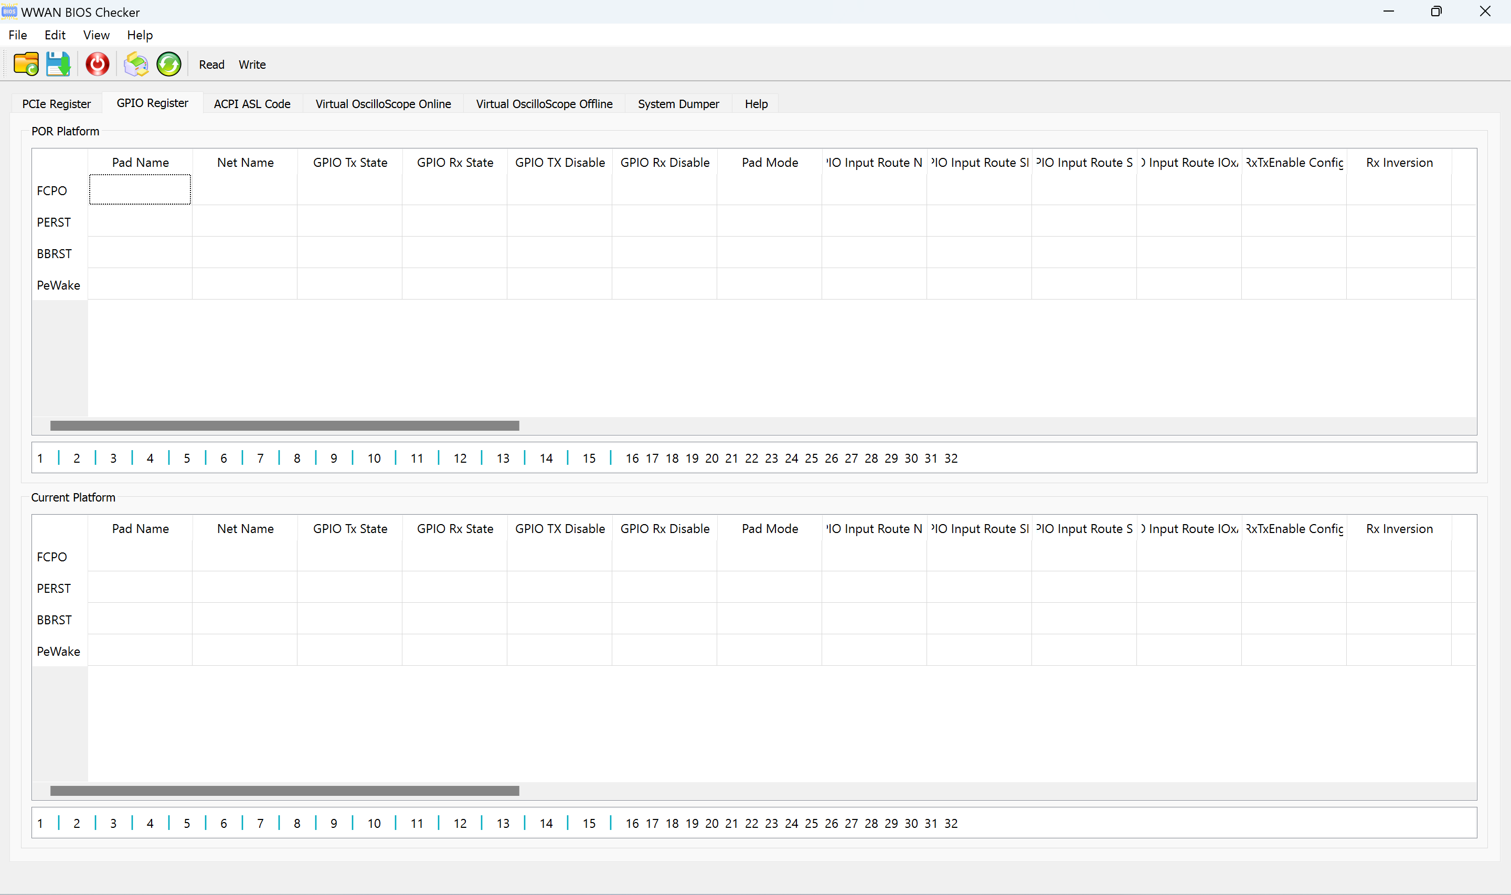1511x895 pixels.
Task: Click bit number 5 under POR Platform
Action: pyautogui.click(x=187, y=458)
